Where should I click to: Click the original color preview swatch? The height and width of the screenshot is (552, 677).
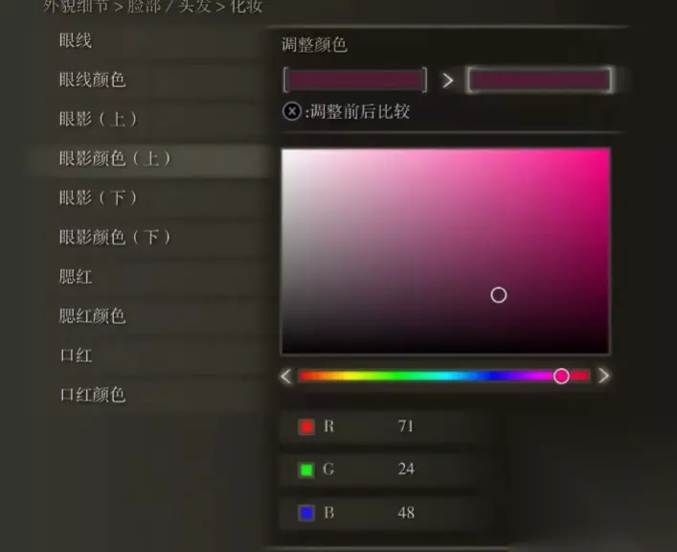pos(355,80)
